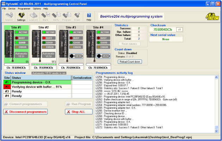This screenshot has width=222, height=141.
Task: Click the Automatic YES! mode is on label
Action: pyautogui.click(x=49, y=73)
